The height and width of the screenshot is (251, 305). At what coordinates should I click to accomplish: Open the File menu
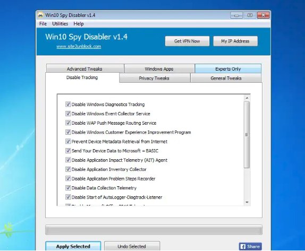point(43,24)
